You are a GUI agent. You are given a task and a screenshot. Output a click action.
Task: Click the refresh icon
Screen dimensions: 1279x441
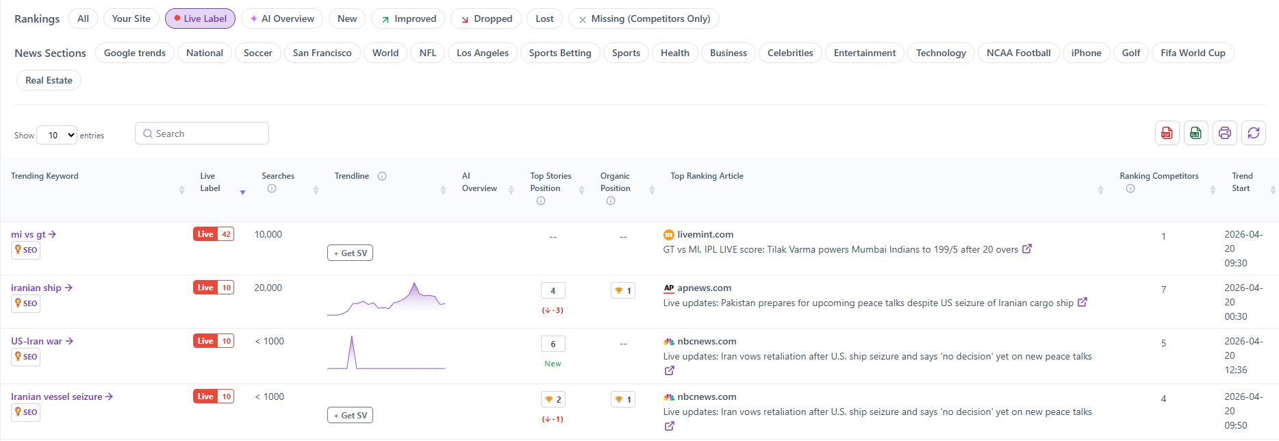(1253, 133)
